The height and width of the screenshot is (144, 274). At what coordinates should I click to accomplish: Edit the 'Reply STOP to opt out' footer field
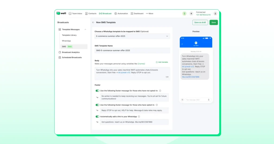134,111
